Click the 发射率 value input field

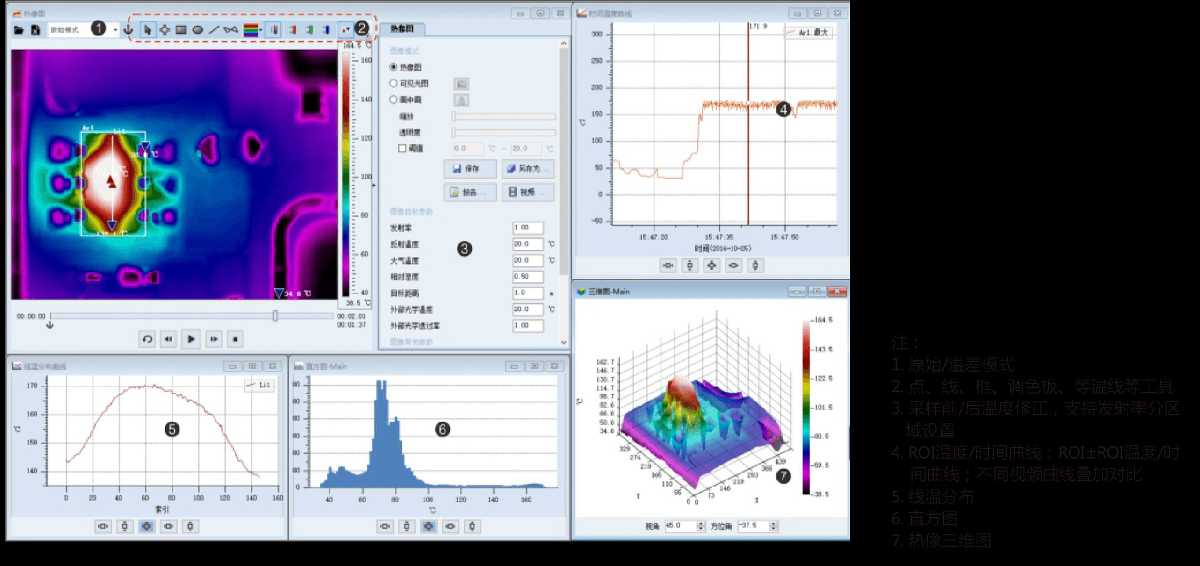coord(527,228)
